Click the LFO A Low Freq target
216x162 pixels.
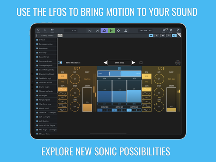pos(87,79)
